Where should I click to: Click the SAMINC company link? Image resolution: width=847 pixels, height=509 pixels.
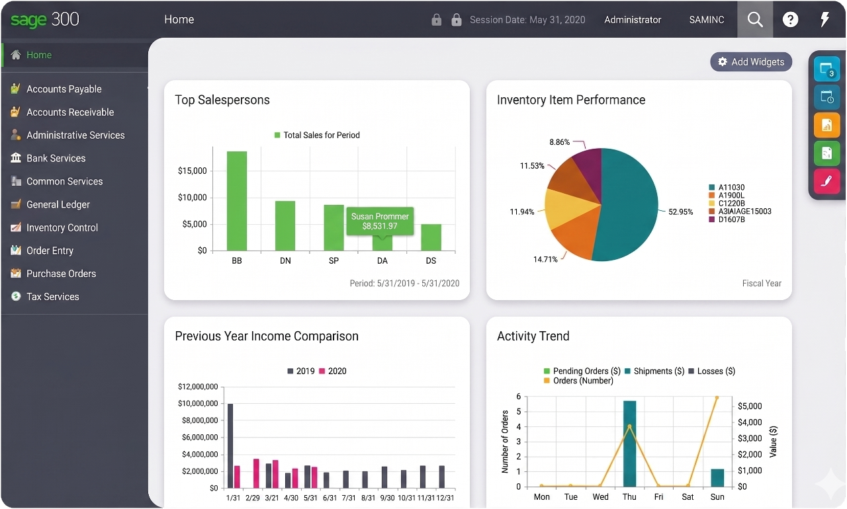(x=707, y=20)
